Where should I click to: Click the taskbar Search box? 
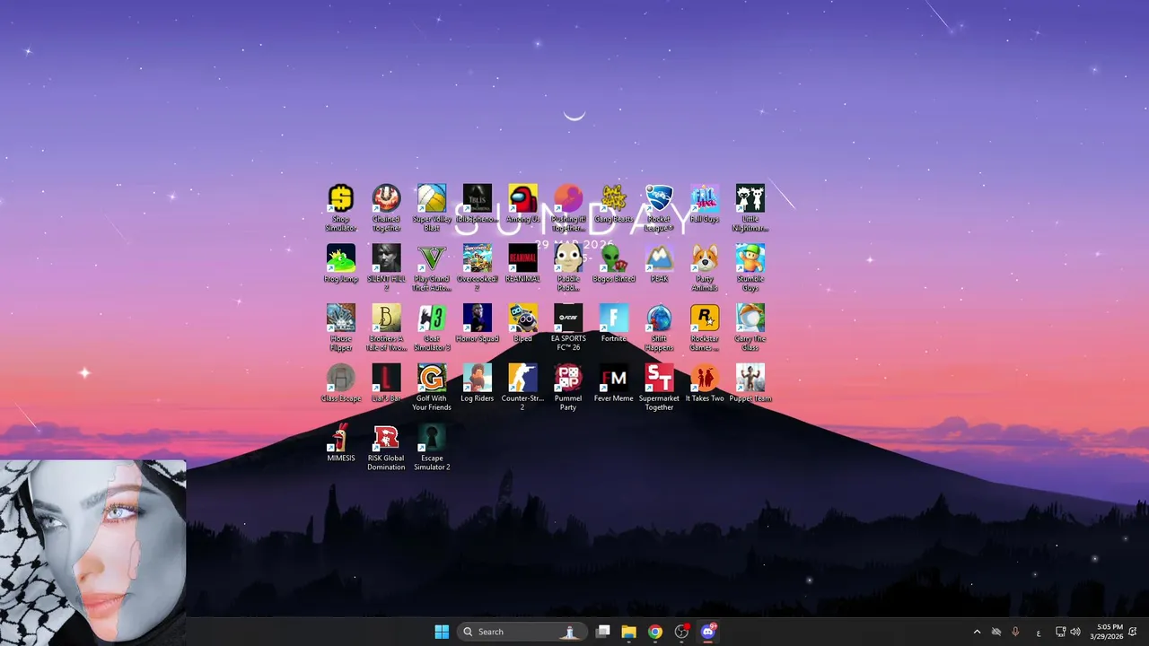pos(522,632)
